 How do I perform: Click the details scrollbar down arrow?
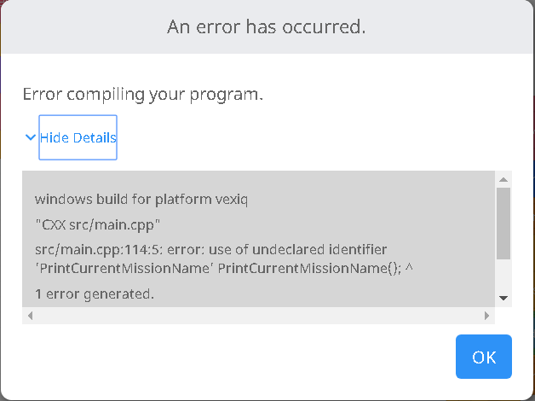click(503, 298)
